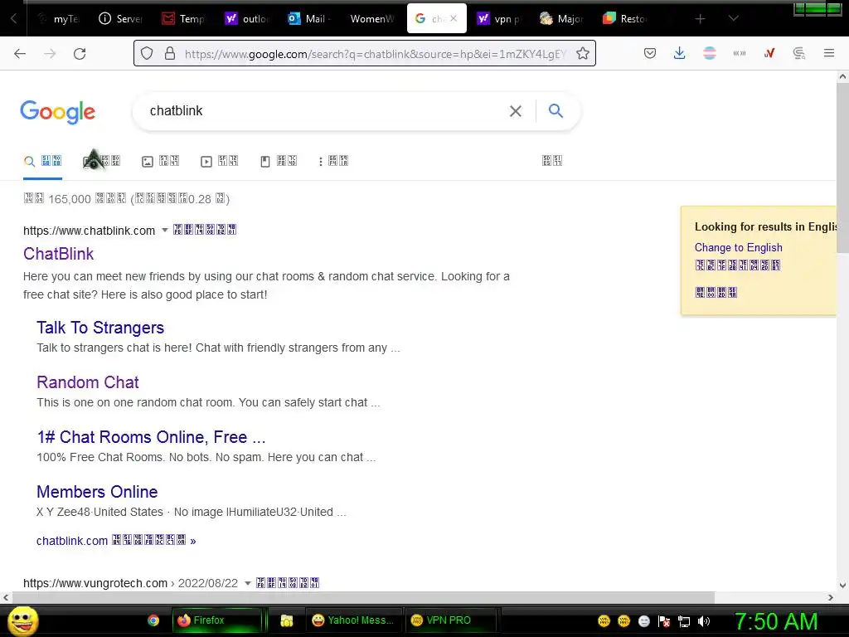Go to Google home via logo
This screenshot has width=849, height=637.
58,112
